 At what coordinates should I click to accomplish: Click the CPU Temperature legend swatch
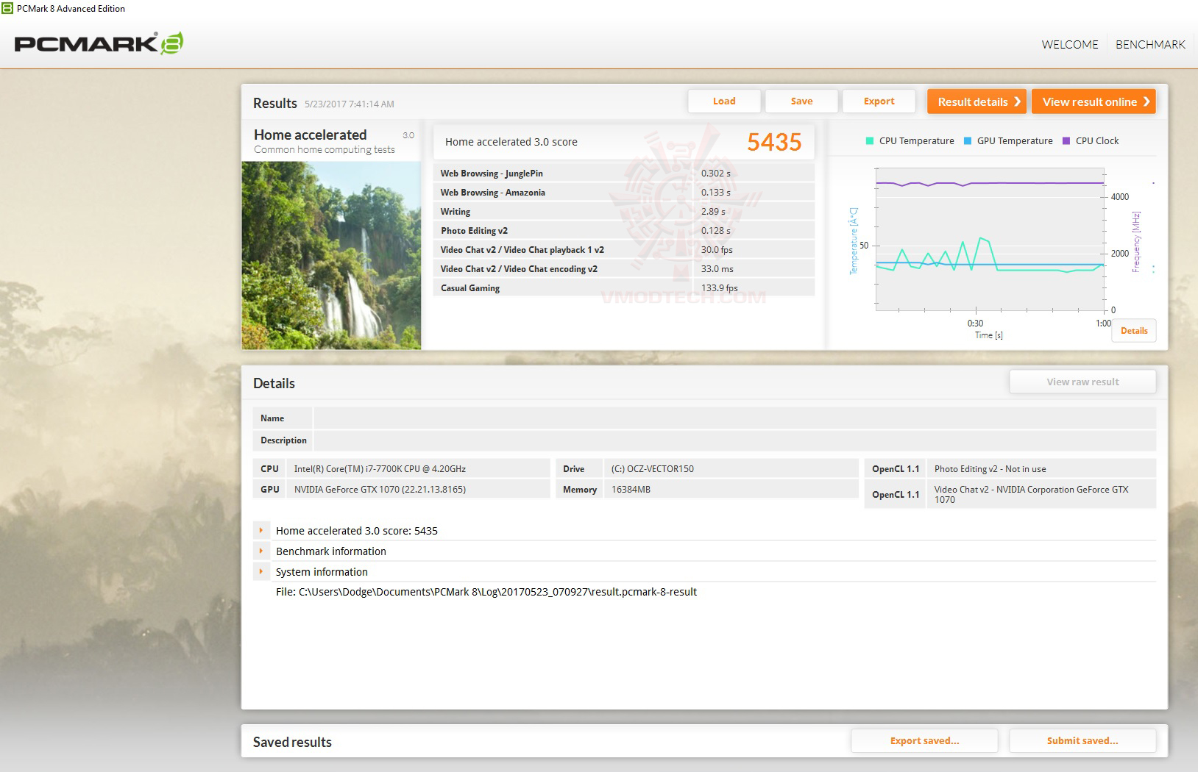[870, 141]
